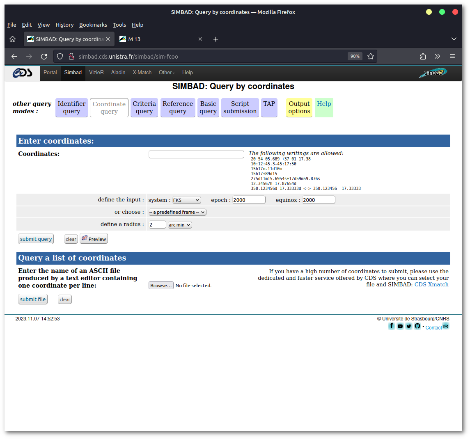Select the SIMBAD Query by coordinates tab
The height and width of the screenshot is (439, 470).
click(69, 39)
